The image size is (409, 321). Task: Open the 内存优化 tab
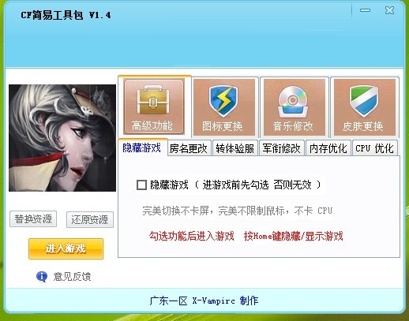point(328,148)
